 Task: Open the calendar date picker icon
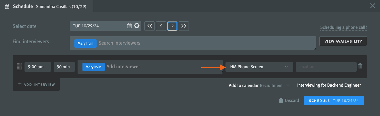click(129, 26)
